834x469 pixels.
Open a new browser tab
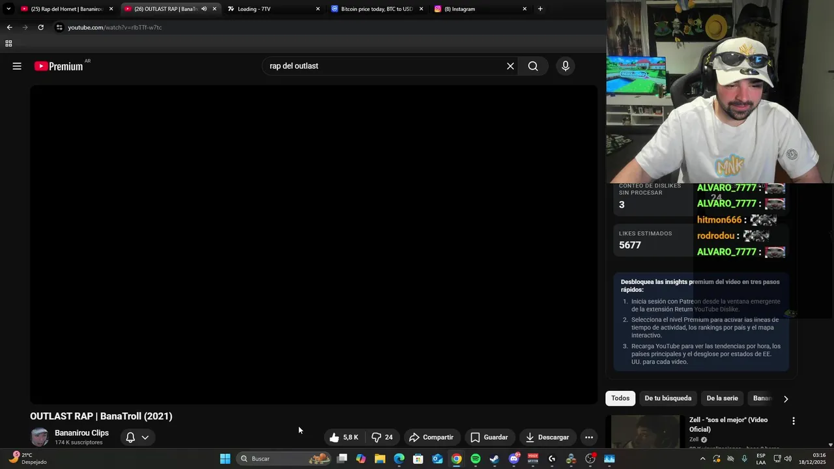540,8
